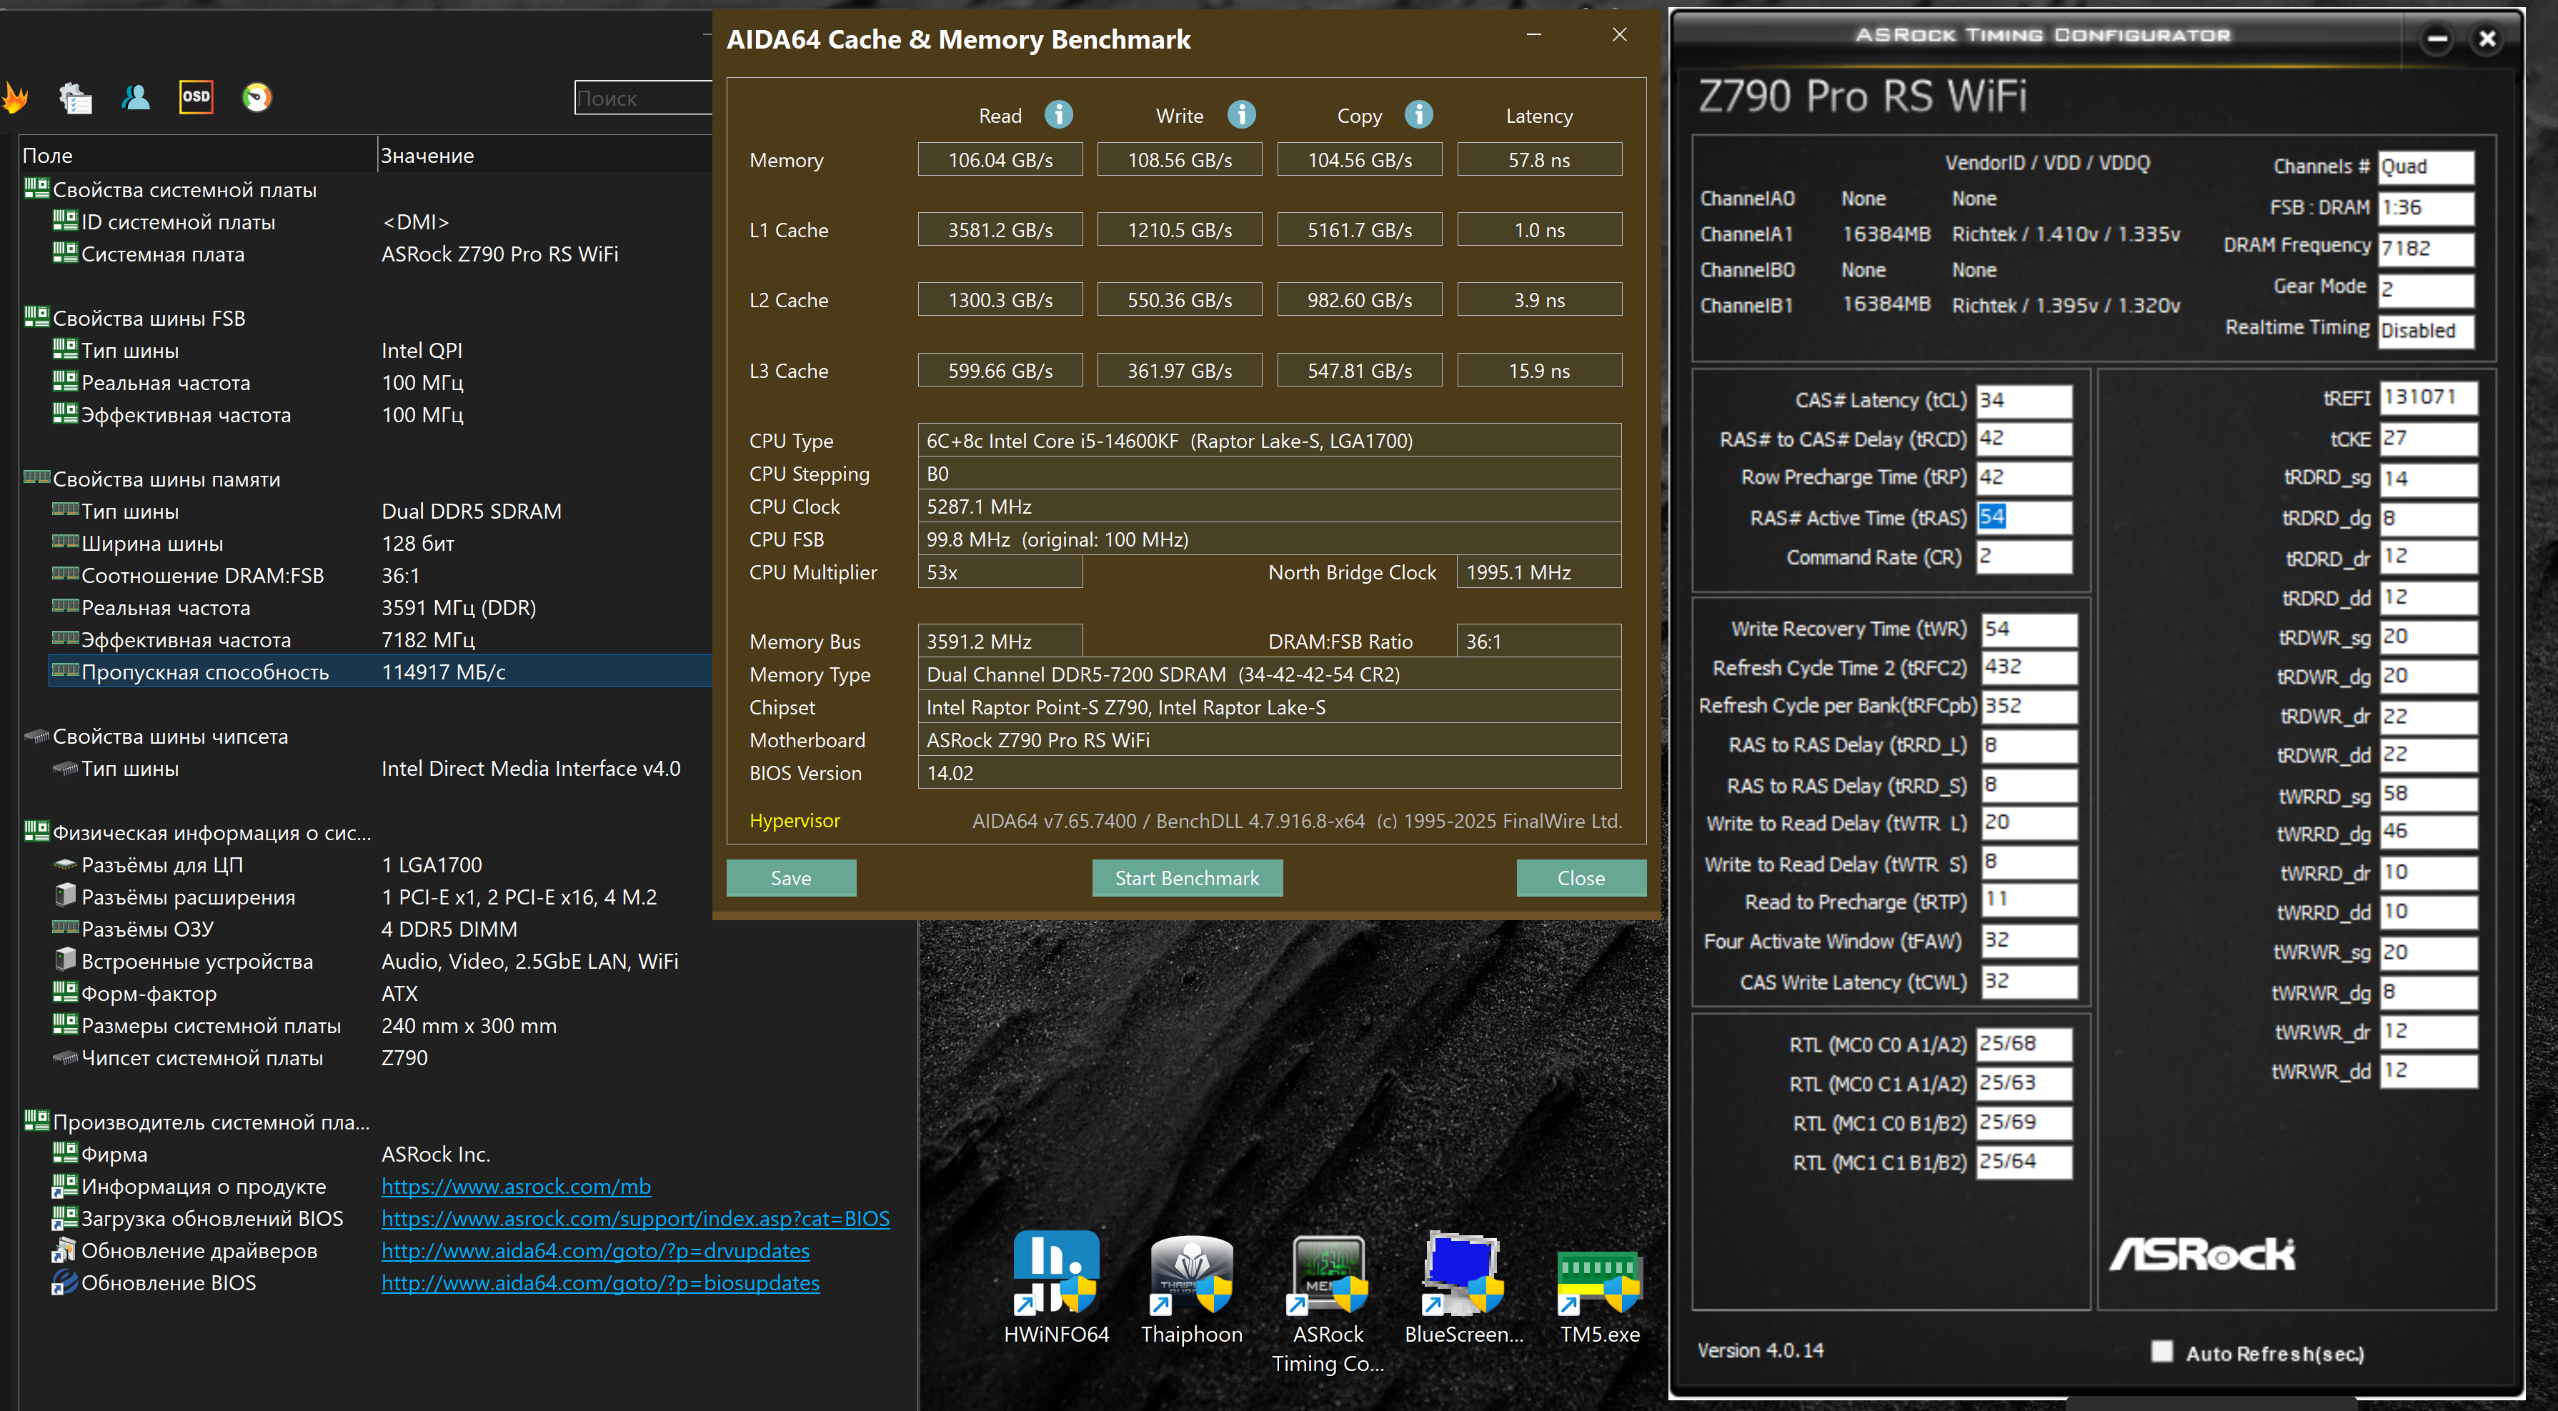Click the Save button
This screenshot has width=2558, height=1411.
(x=790, y=878)
